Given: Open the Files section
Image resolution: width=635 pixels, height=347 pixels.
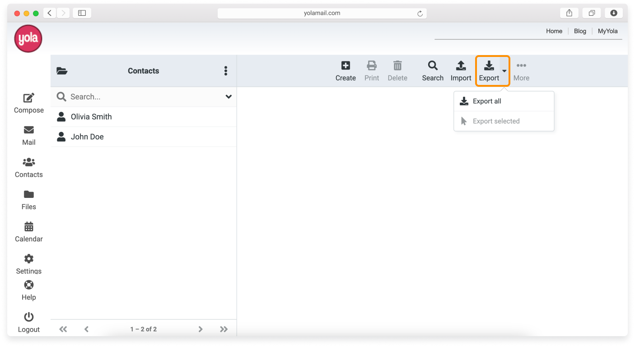Looking at the screenshot, I should tap(28, 200).
